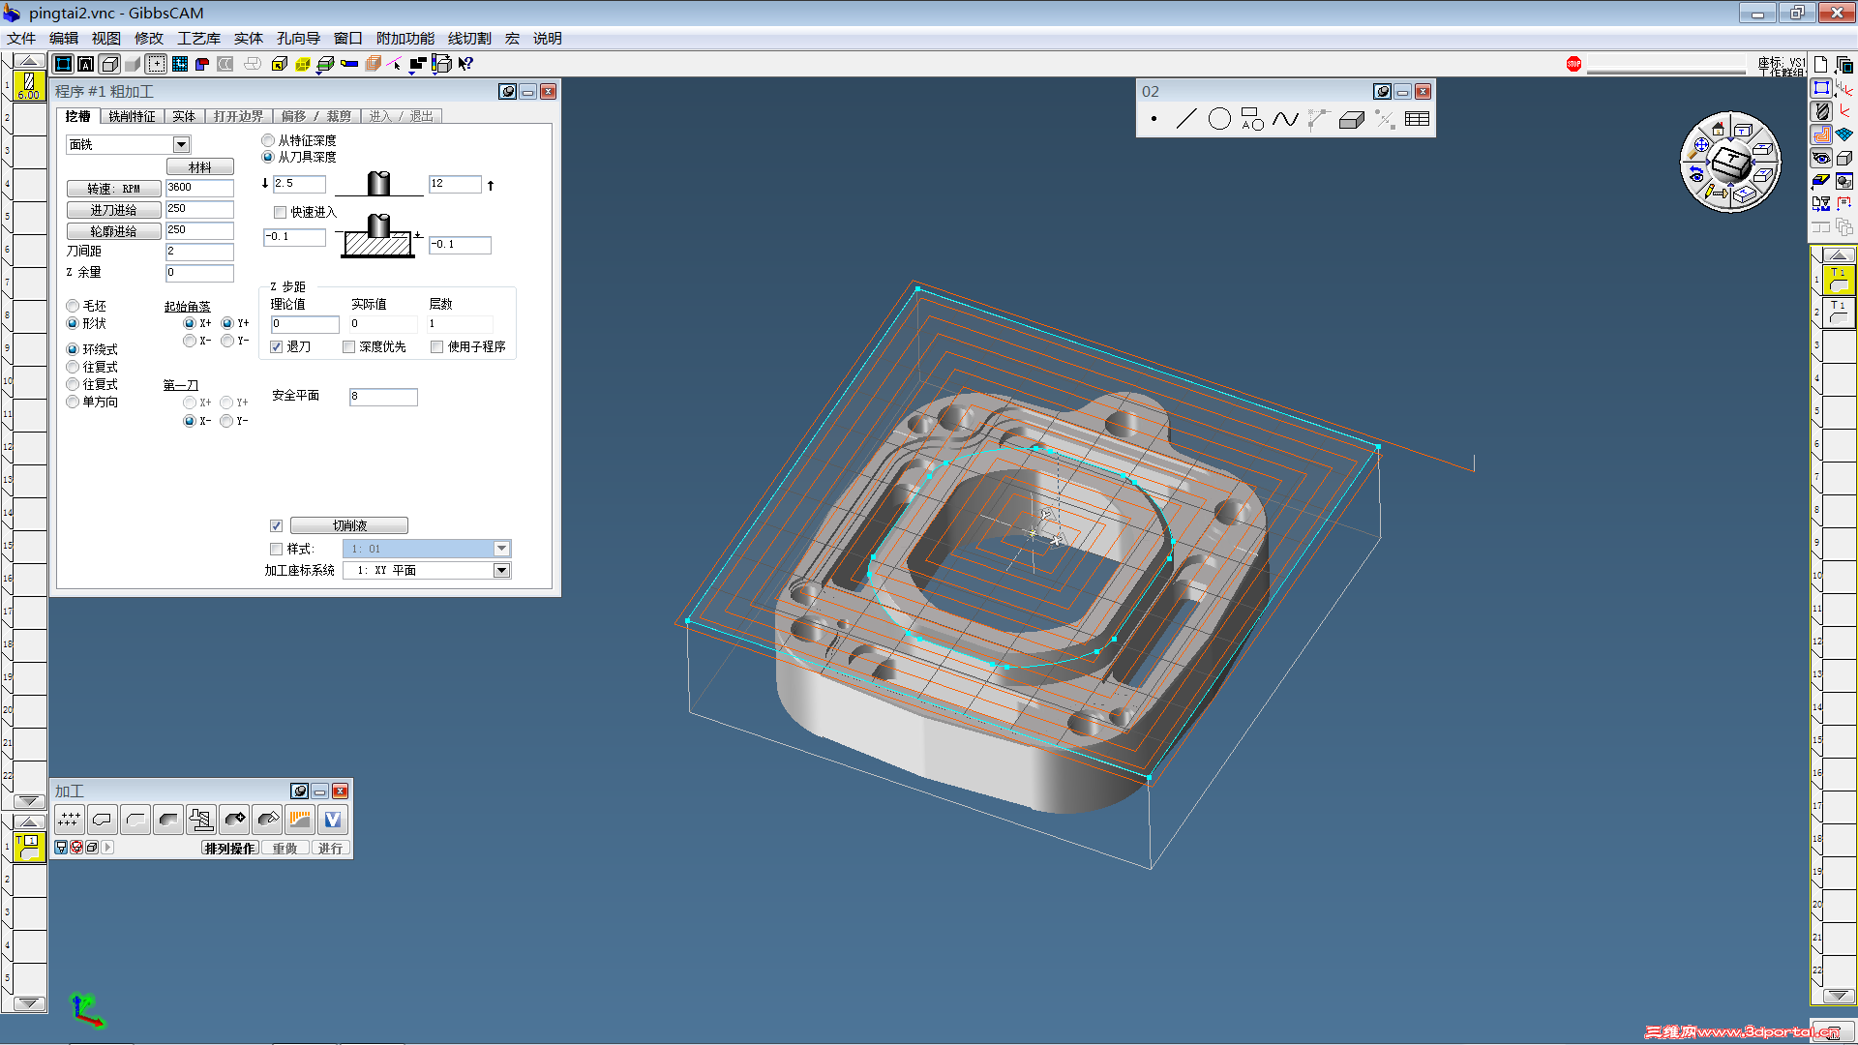Choose the shapes and text tool in 02 palette

point(1252,119)
